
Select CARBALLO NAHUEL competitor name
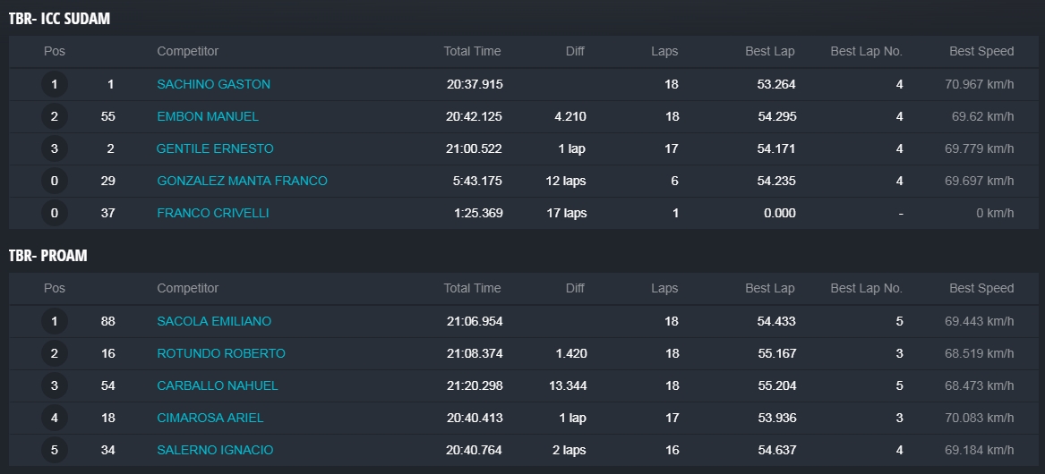tap(217, 385)
